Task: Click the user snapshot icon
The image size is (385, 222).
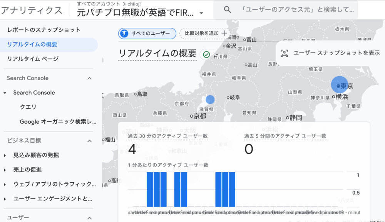Action: 285,53
